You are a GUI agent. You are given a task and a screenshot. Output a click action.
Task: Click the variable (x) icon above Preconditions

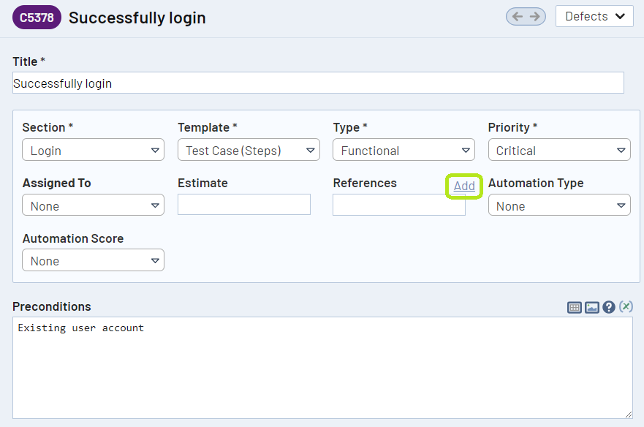(x=626, y=307)
